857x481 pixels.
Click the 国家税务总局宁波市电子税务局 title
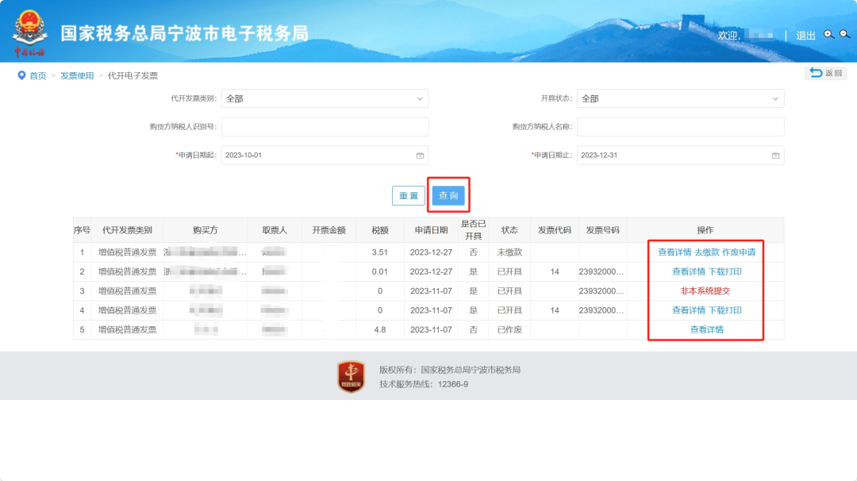[x=185, y=33]
